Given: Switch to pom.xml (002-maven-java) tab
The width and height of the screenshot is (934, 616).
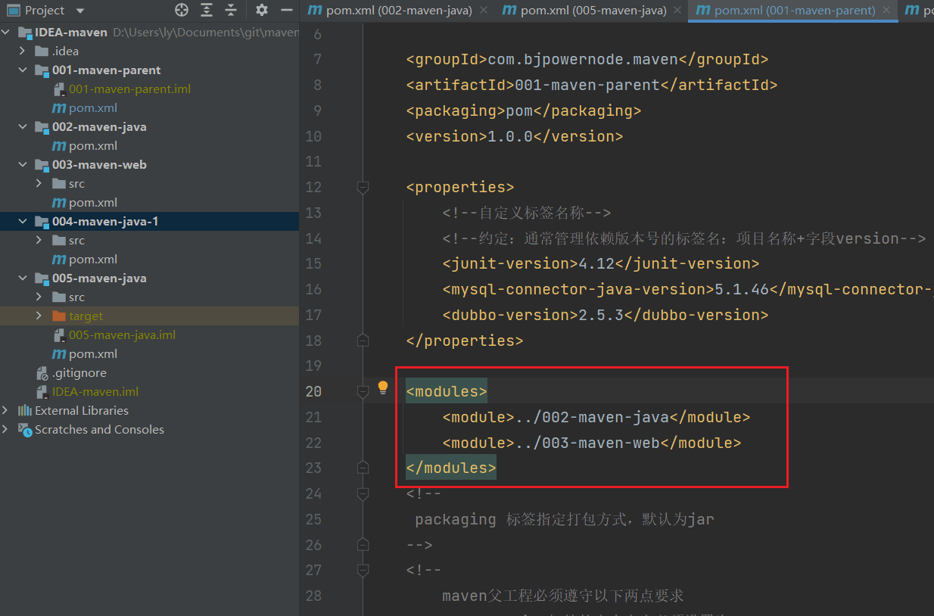Looking at the screenshot, I should tap(399, 11).
